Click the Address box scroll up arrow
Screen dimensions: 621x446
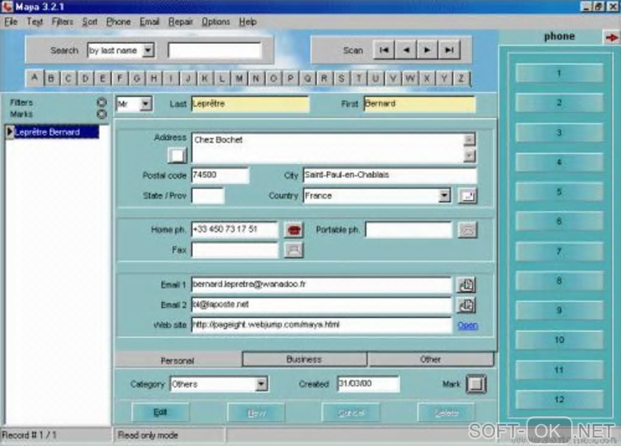click(x=469, y=140)
